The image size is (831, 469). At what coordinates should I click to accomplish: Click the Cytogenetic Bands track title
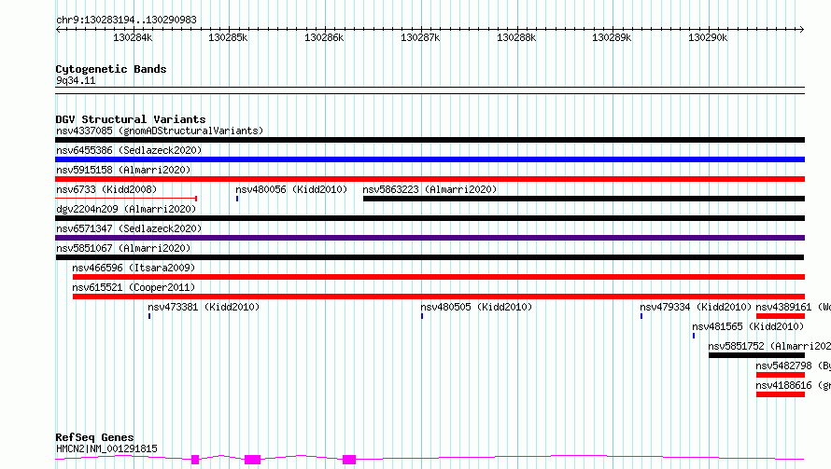[x=111, y=69]
